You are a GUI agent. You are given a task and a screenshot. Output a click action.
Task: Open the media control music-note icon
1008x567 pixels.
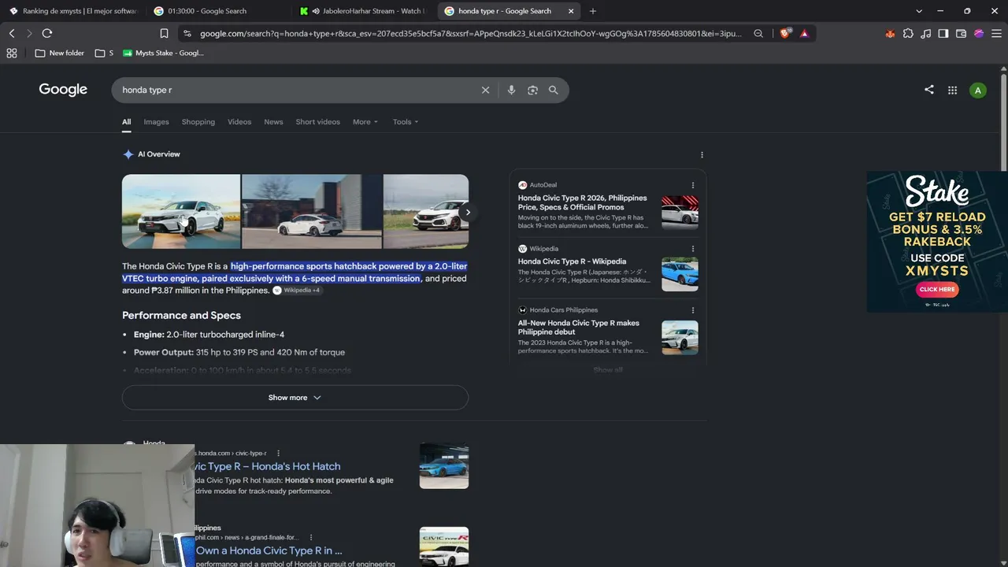click(x=925, y=34)
